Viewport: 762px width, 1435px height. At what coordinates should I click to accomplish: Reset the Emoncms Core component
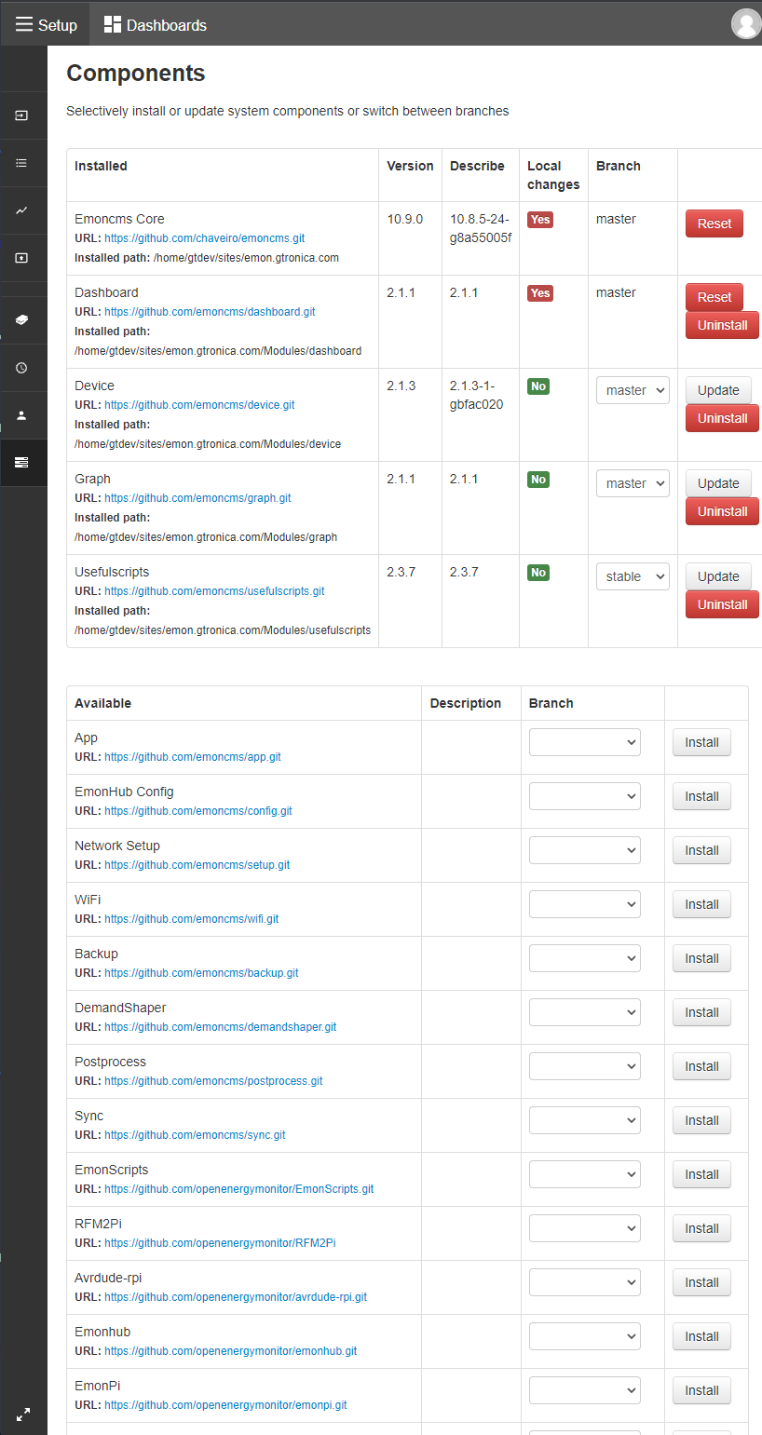[714, 223]
